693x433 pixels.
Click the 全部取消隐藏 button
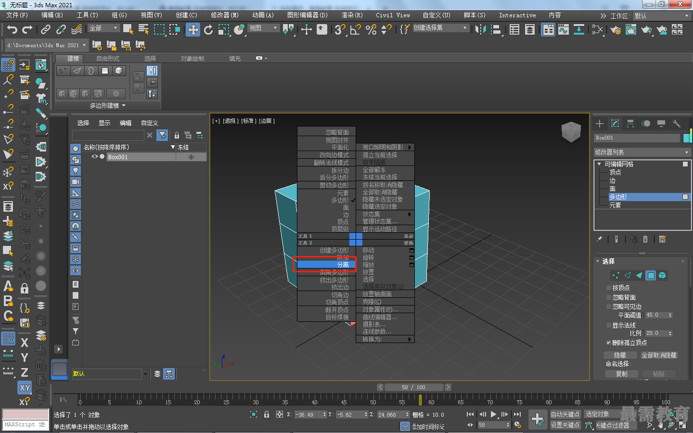coord(659,355)
